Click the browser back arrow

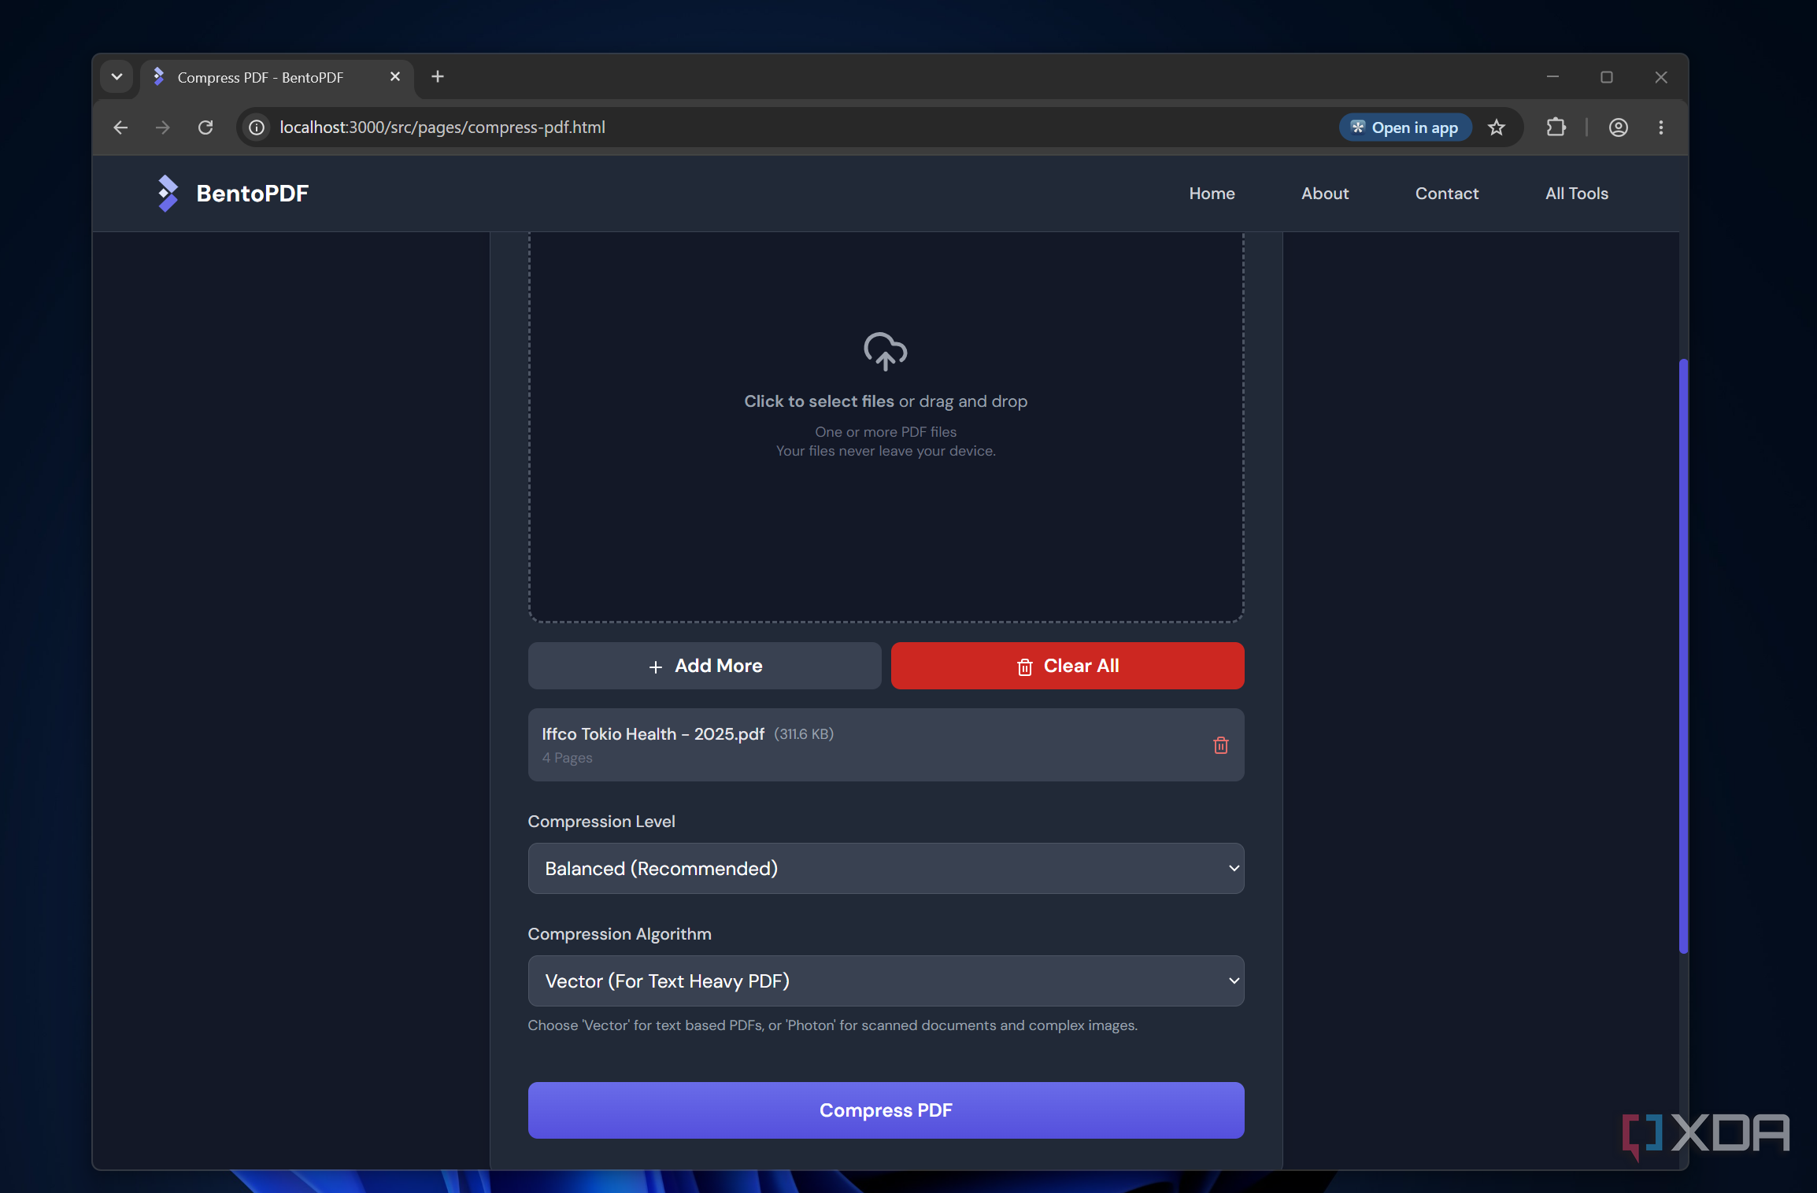point(120,127)
